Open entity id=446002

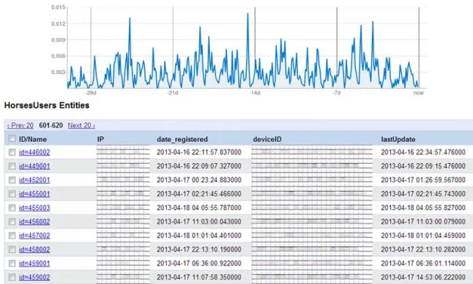pyautogui.click(x=34, y=152)
